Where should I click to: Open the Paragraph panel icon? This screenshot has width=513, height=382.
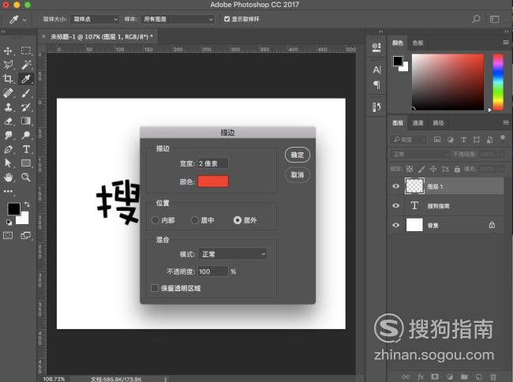point(376,85)
